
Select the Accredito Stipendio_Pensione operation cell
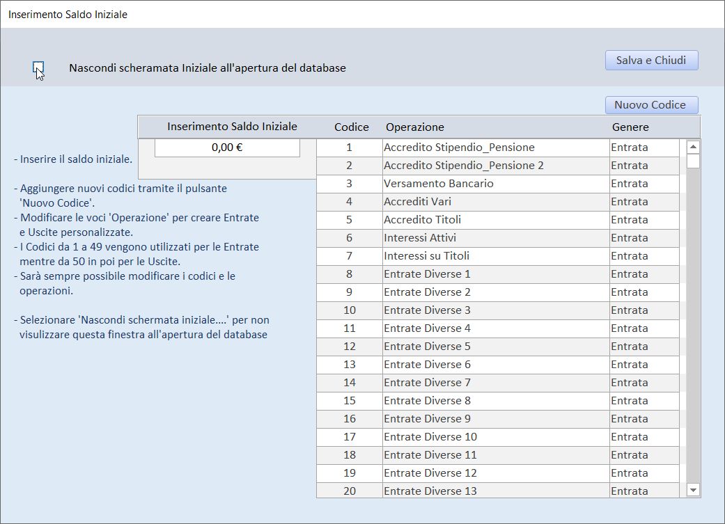tap(496, 148)
